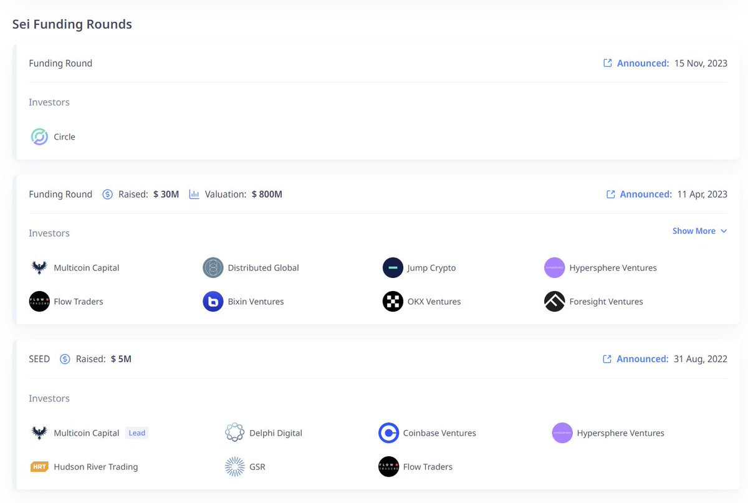Open Announced link for 31 Aug, 2022
Screen dimensions: 748x503
click(643, 359)
